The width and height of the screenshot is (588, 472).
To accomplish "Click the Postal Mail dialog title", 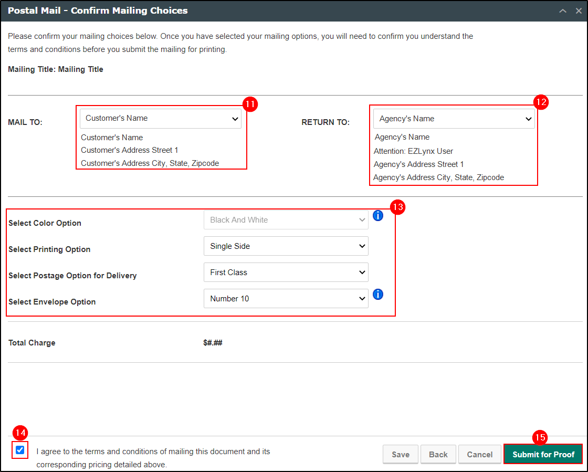I will coord(98,11).
